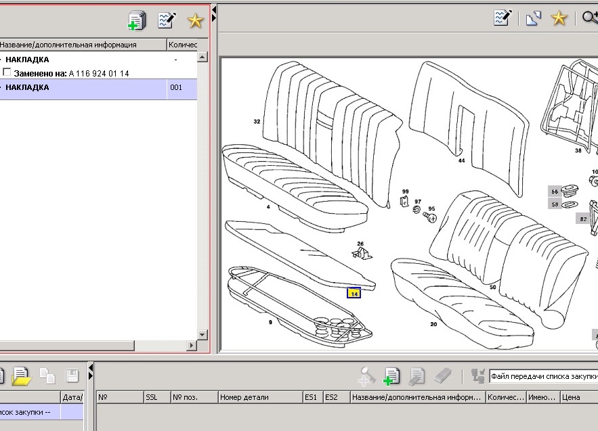Sort by 'Номер детали' column header
Screen dimensions: 598x431
(x=261, y=397)
